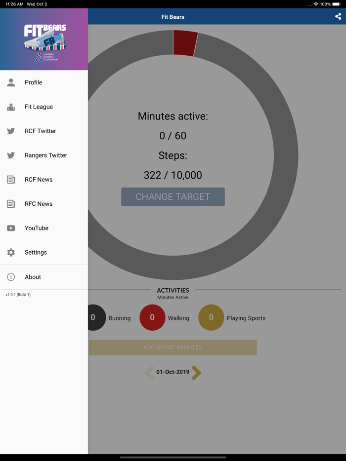Open Fit League podium icon

coord(11,107)
